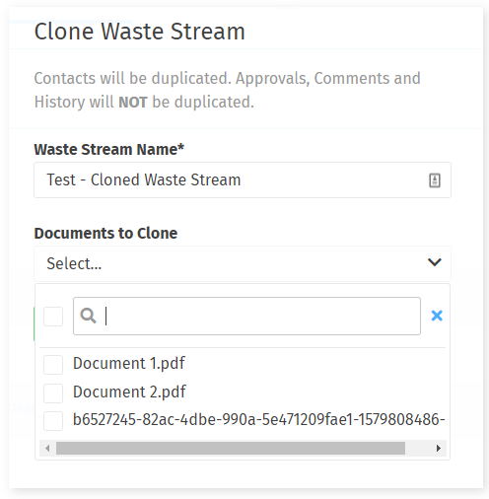Click the Documents to Clone label
The height and width of the screenshot is (499, 489).
(x=105, y=234)
